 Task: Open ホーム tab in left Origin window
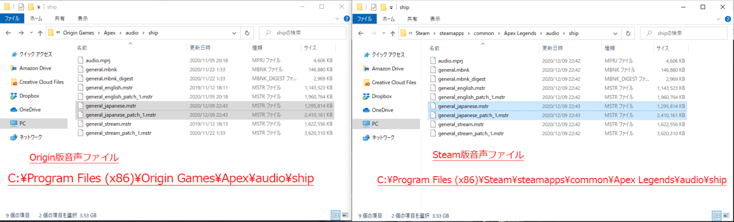[x=36, y=19]
